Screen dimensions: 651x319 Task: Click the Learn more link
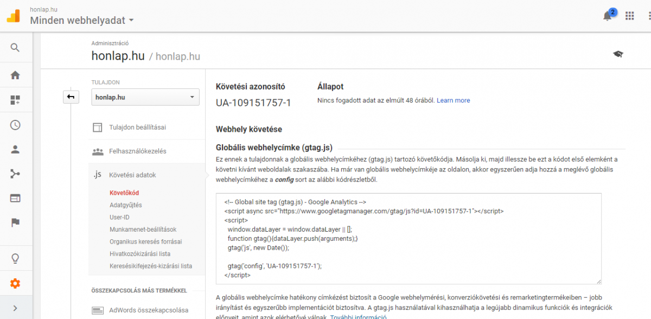454,100
